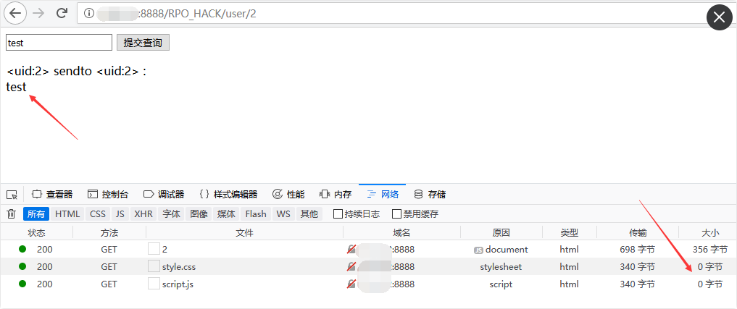The width and height of the screenshot is (737, 309).
Task: Select the style.css request row
Action: click(x=368, y=267)
